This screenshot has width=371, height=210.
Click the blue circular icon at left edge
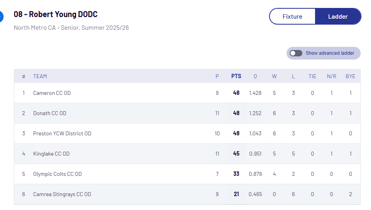pyautogui.click(x=1, y=17)
